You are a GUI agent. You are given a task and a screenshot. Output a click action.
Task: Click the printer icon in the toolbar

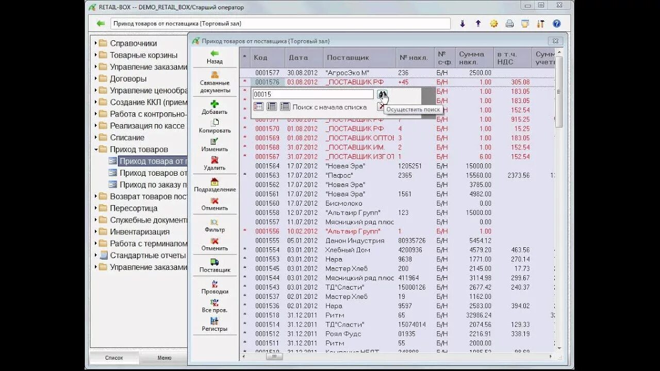point(509,24)
